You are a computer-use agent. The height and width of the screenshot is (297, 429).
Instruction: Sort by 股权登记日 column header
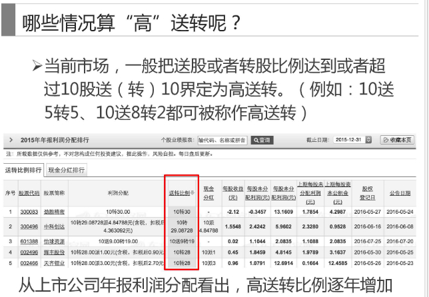tap(368, 193)
